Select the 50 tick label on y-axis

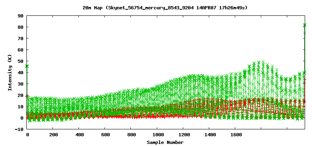20,61
